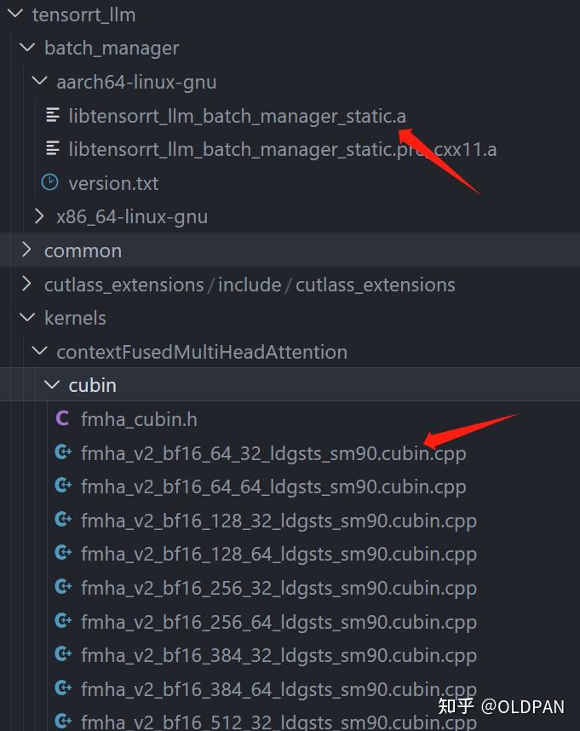580x731 pixels.
Task: Expand the x86_64-linux-gnu folder
Action: [39, 216]
